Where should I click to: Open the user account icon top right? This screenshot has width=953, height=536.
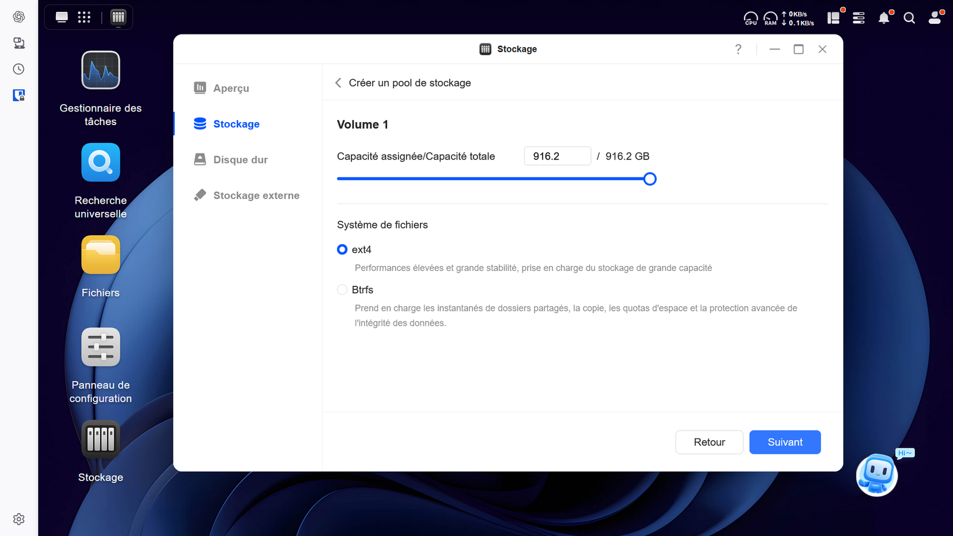tap(935, 18)
